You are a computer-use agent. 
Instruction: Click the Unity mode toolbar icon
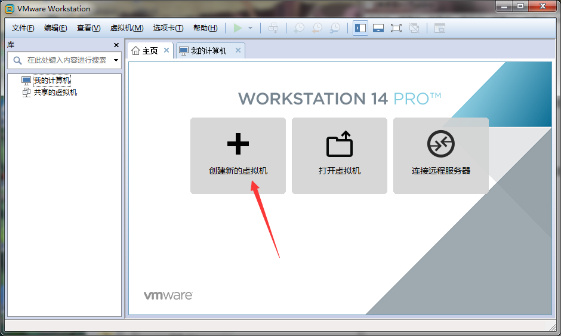click(x=414, y=28)
